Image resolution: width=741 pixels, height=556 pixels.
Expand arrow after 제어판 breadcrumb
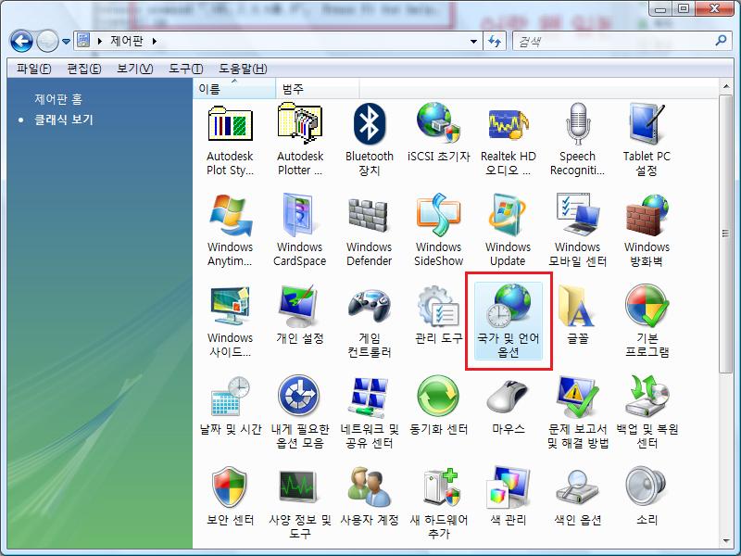tap(155, 41)
